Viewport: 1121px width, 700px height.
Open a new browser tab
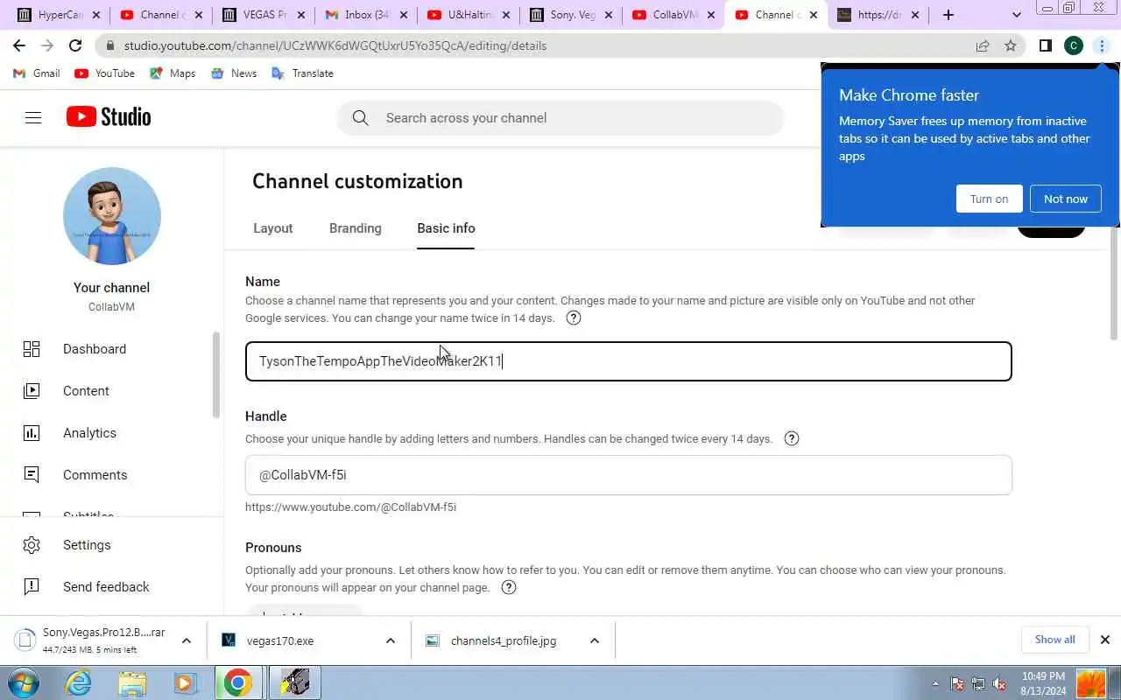click(x=948, y=15)
